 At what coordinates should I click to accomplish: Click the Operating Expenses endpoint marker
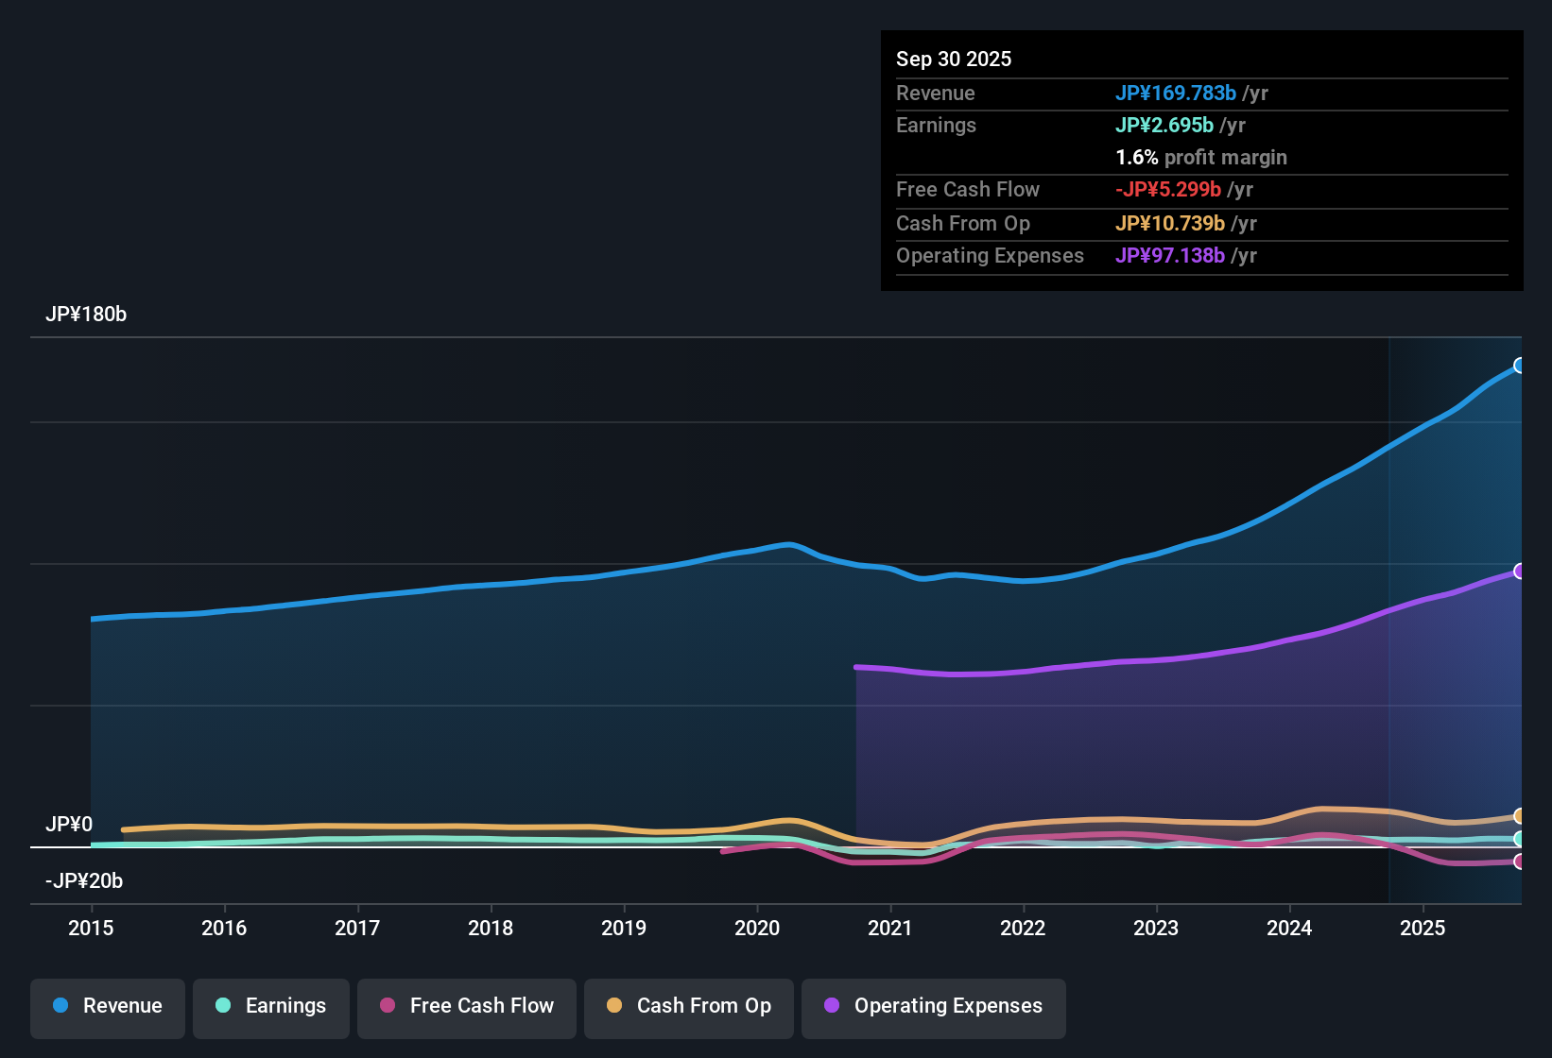tap(1520, 571)
